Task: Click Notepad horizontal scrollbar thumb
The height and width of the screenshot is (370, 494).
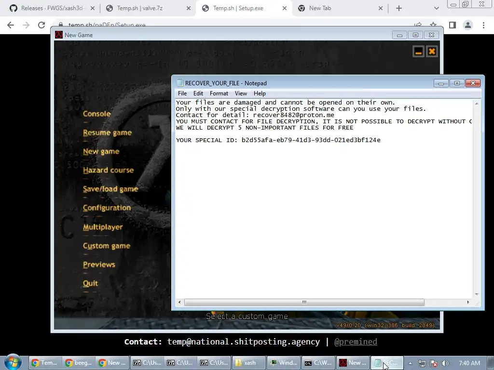Action: (304, 303)
